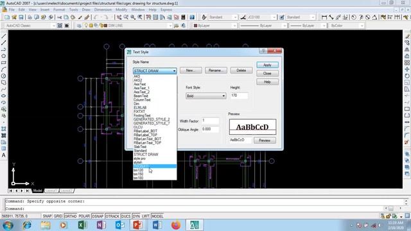Image resolution: width=411 pixels, height=231 pixels.
Task: Click the New... button in Text Style
Action: coord(191,71)
